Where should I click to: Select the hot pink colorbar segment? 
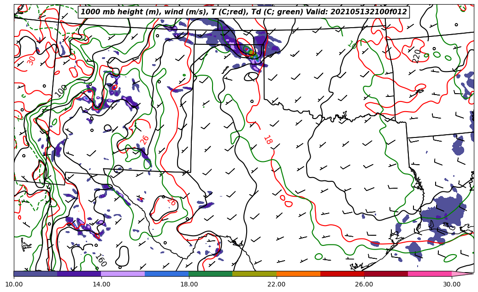pos(430,274)
